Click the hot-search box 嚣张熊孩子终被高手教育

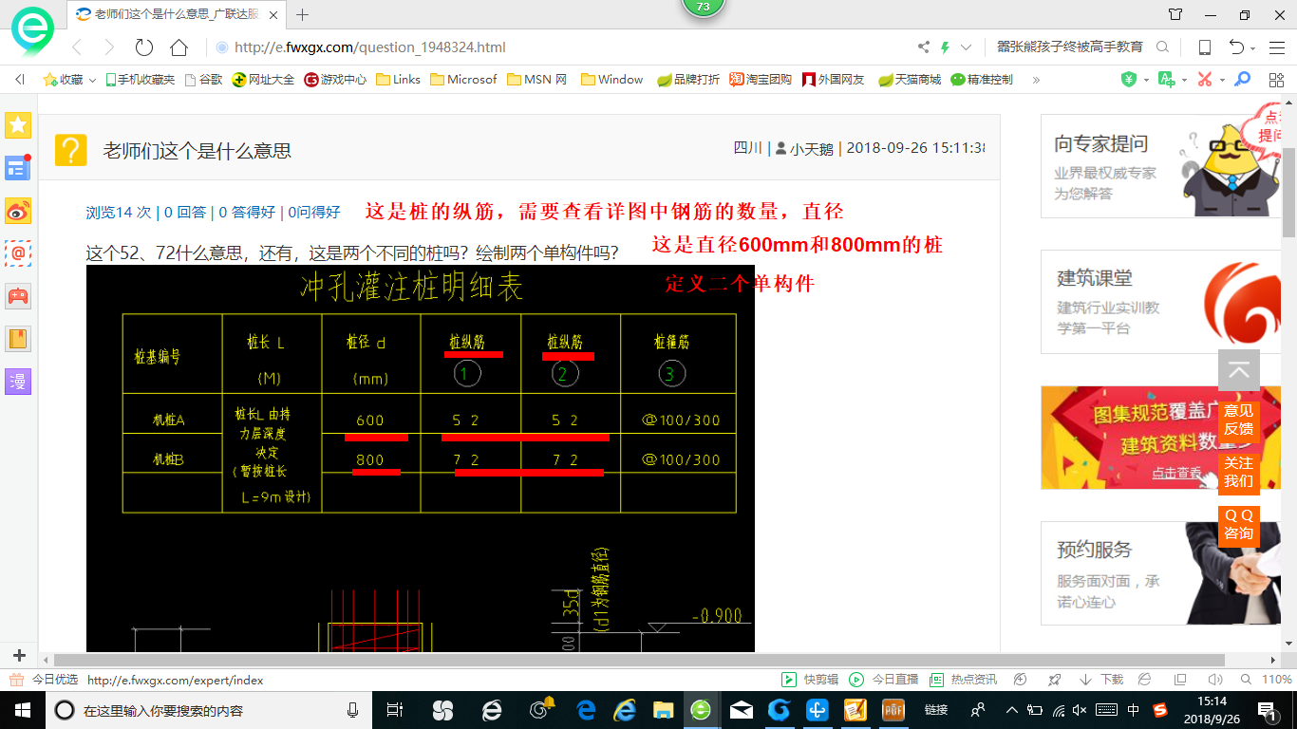point(1069,47)
